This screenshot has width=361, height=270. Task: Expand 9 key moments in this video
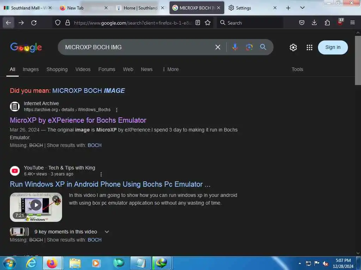tap(106, 232)
